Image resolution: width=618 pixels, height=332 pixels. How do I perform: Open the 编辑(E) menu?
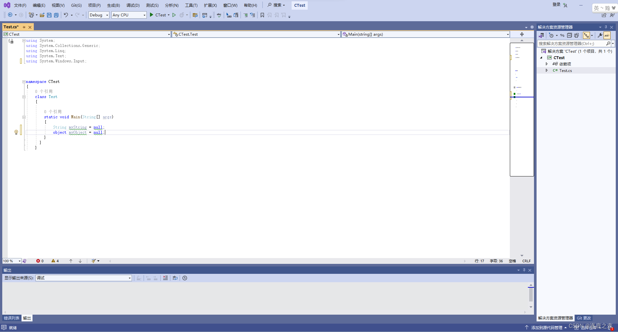tap(39, 5)
